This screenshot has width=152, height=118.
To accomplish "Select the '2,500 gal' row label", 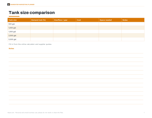I will pyautogui.click(x=12, y=36).
